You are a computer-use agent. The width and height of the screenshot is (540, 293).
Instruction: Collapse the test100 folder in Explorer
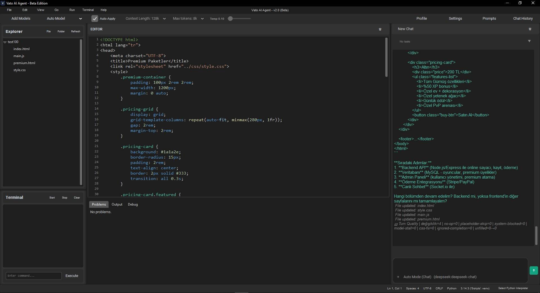(x=5, y=42)
